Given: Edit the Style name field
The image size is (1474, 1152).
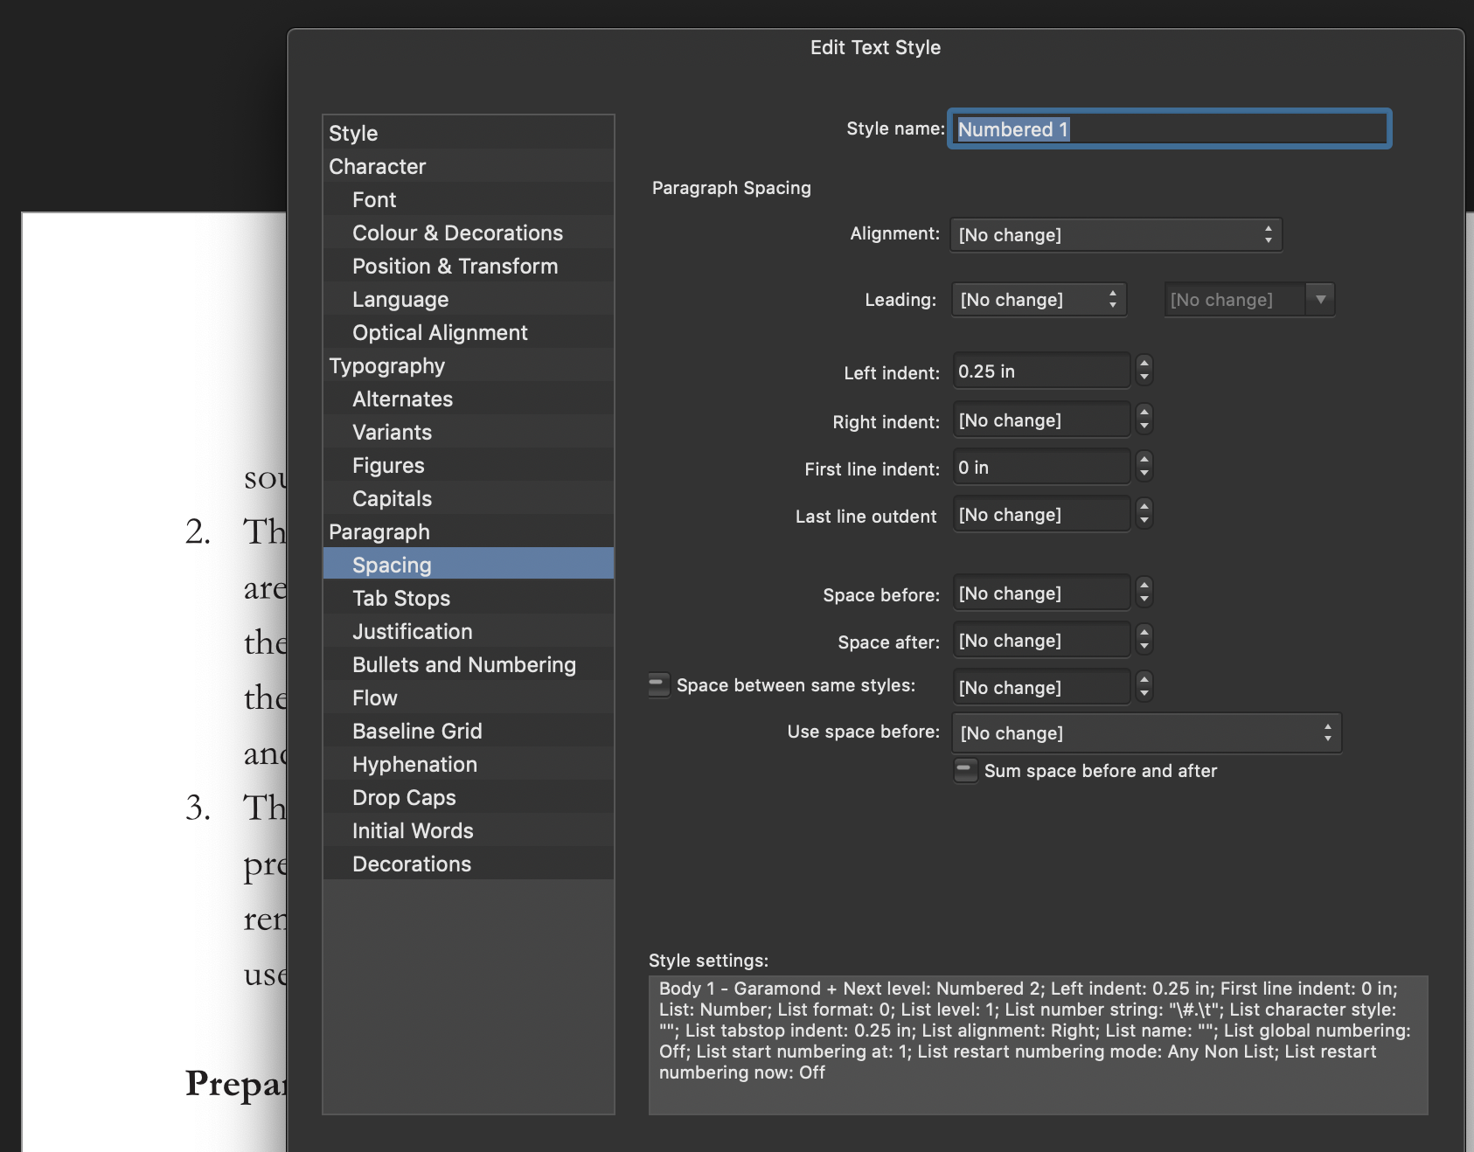Looking at the screenshot, I should coord(1170,128).
